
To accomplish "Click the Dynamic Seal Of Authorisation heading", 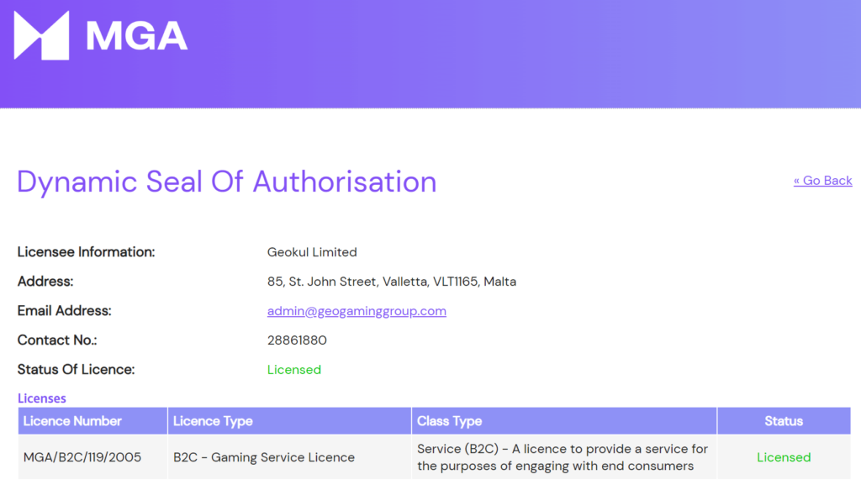I will coord(226,182).
